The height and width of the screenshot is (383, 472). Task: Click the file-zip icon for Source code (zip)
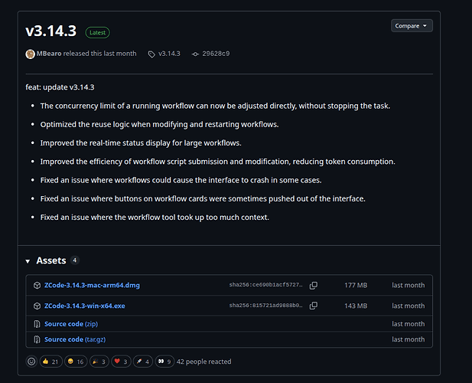coord(37,324)
